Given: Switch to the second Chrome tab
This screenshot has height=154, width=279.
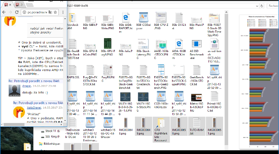Looking at the screenshot, I should pyautogui.click(x=19, y=5).
